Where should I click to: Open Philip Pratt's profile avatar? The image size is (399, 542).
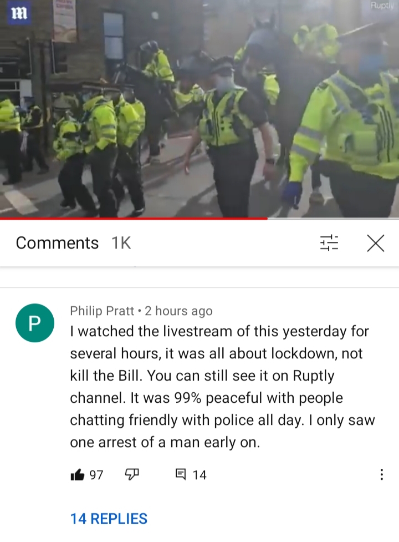(35, 323)
